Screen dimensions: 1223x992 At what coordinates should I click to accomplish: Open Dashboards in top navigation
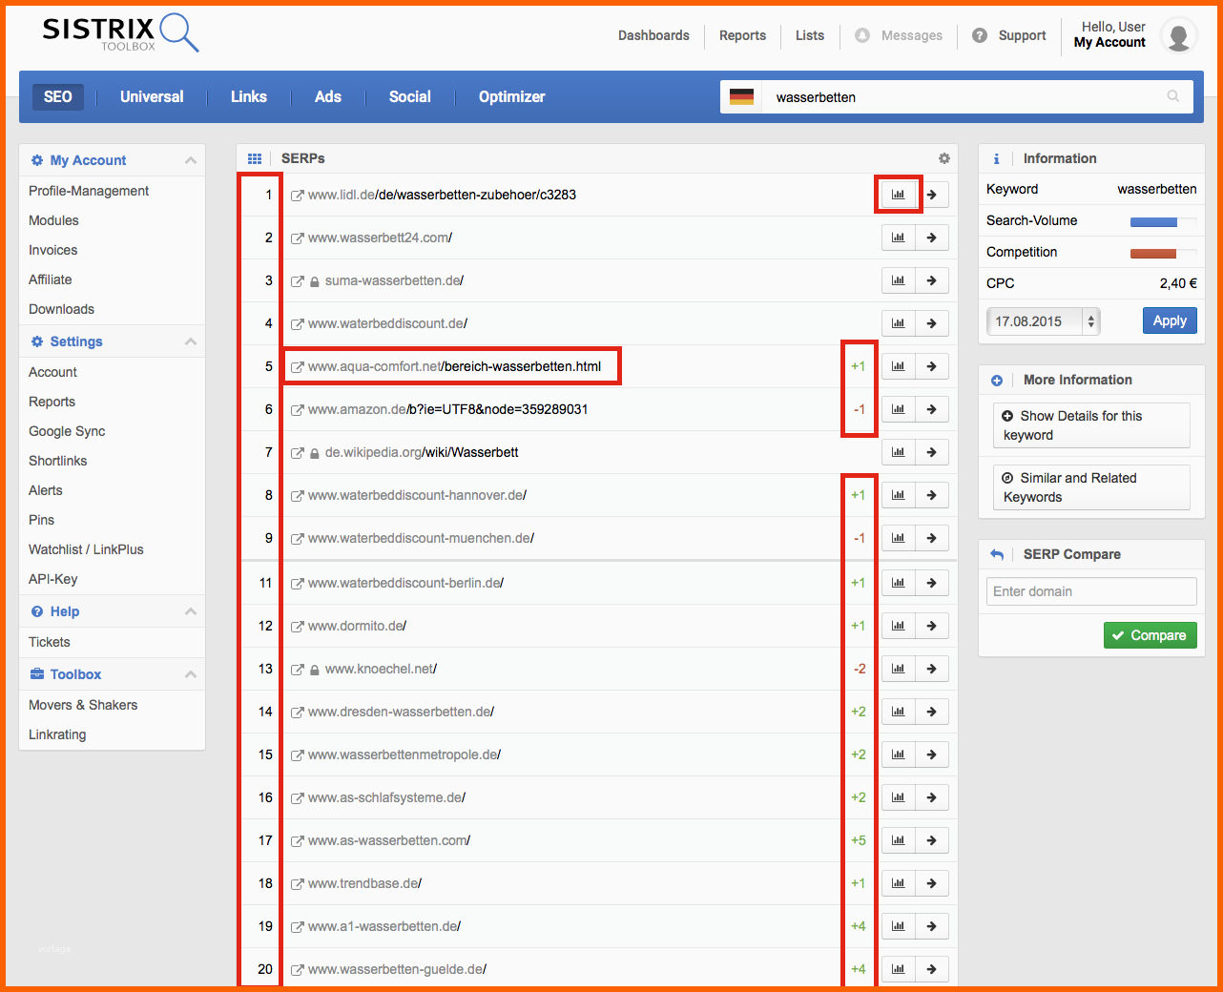coord(653,35)
